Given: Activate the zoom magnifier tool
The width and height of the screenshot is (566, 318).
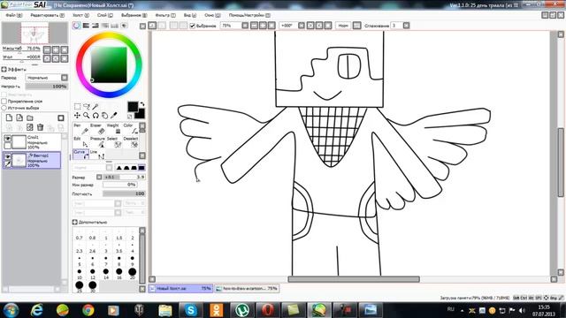Looking at the screenshot, I should click(x=87, y=116).
